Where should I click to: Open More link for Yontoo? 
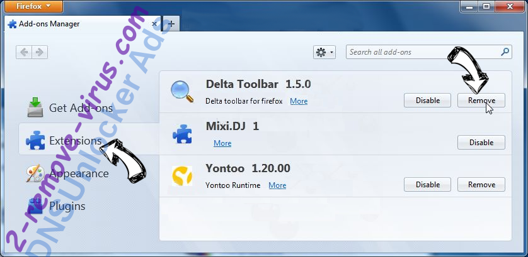click(277, 185)
